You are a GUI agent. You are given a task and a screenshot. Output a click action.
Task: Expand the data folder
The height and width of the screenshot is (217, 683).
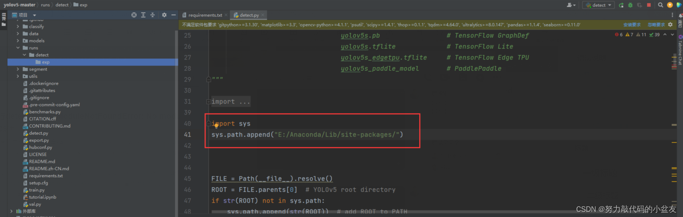coord(18,33)
